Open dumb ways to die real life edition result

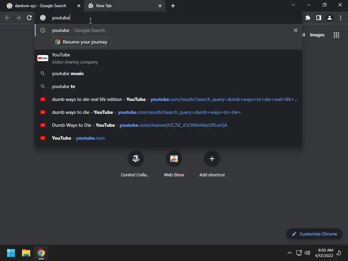tap(169, 99)
